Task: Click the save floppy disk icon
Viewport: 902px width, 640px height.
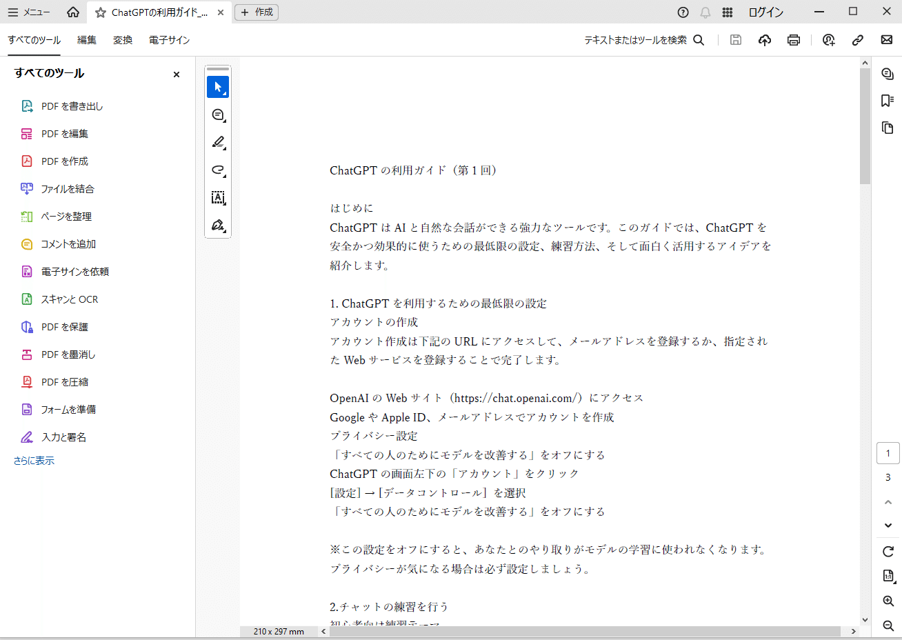Action: (736, 40)
